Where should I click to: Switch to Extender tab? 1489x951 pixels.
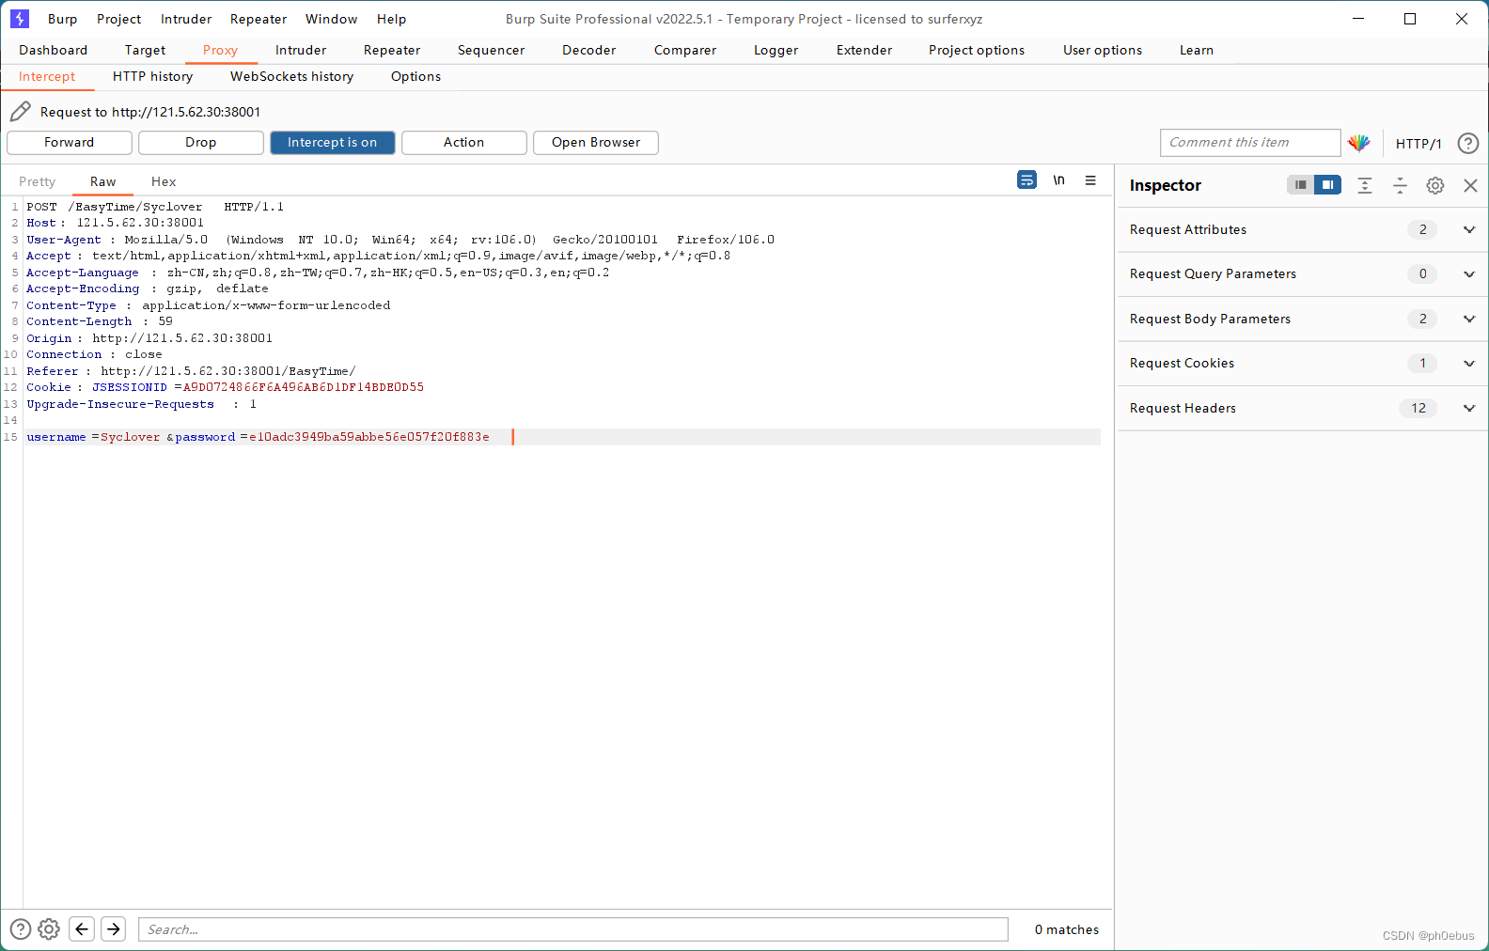865,50
